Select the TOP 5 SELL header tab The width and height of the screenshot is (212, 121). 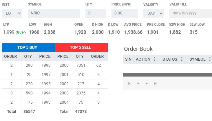pos(82,47)
